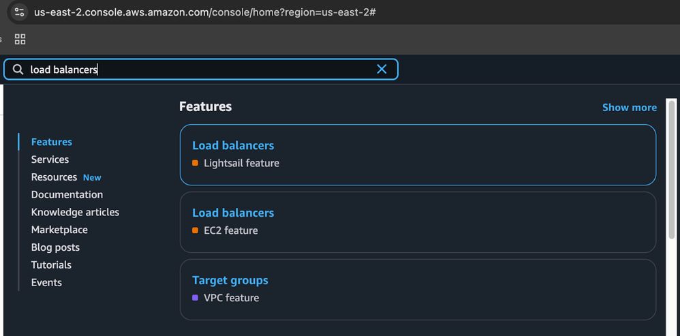Open Load balancers EC2 feature link
This screenshot has width=680, height=336.
point(233,213)
